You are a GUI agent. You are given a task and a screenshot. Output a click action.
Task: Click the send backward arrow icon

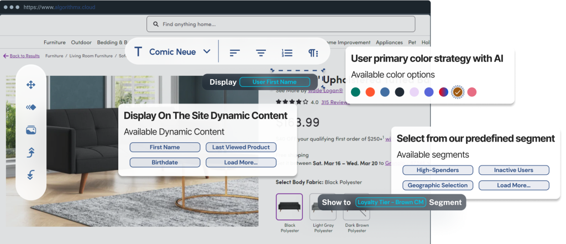click(x=31, y=175)
